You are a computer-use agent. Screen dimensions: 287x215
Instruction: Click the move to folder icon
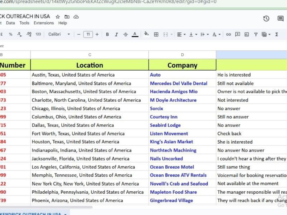coord(67,17)
